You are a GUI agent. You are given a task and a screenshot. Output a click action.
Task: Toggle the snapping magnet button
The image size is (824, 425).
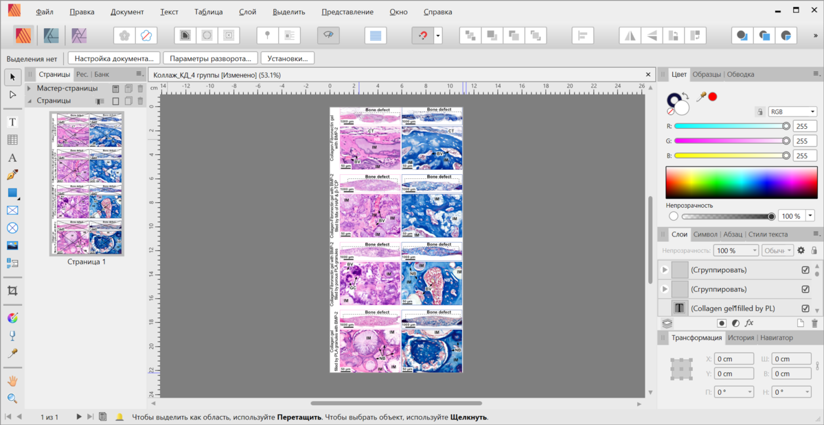click(x=422, y=35)
